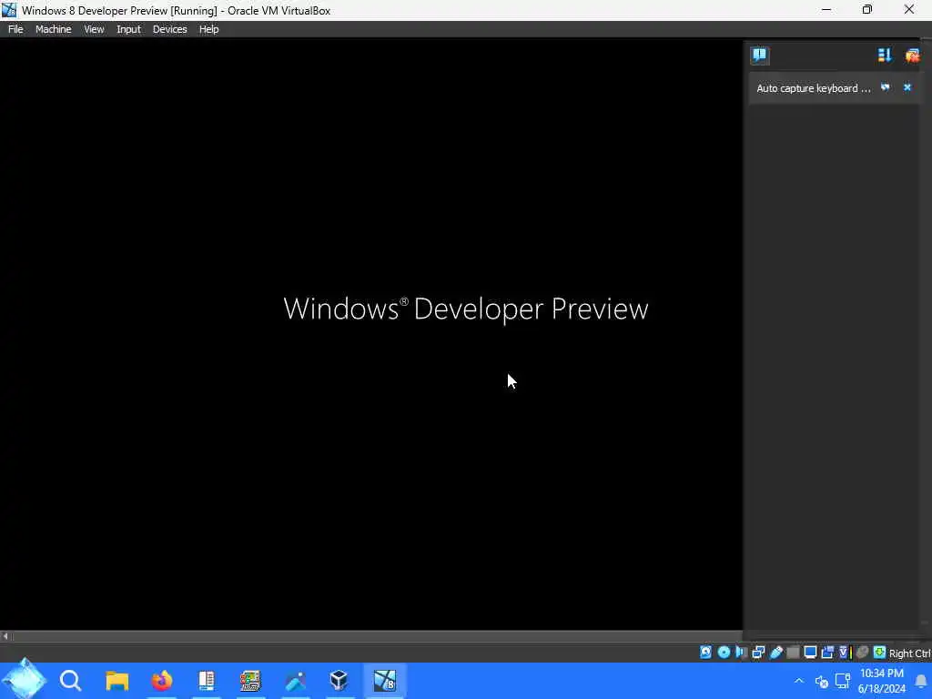Viewport: 932px width, 699px height.
Task: Click the gray shared folders indicator
Action: (793, 652)
